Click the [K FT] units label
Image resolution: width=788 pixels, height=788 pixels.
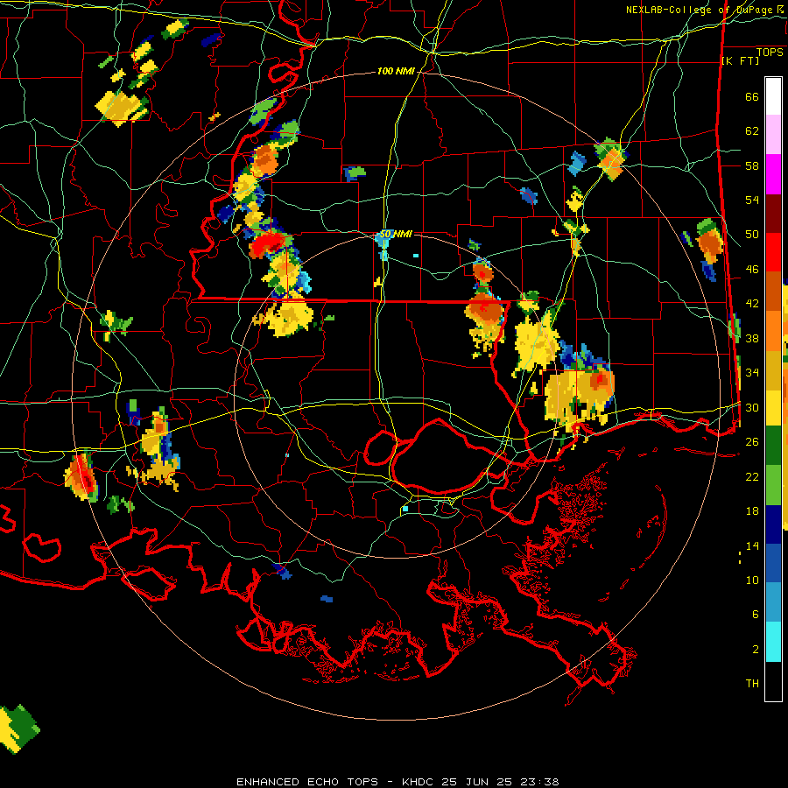coord(740,61)
